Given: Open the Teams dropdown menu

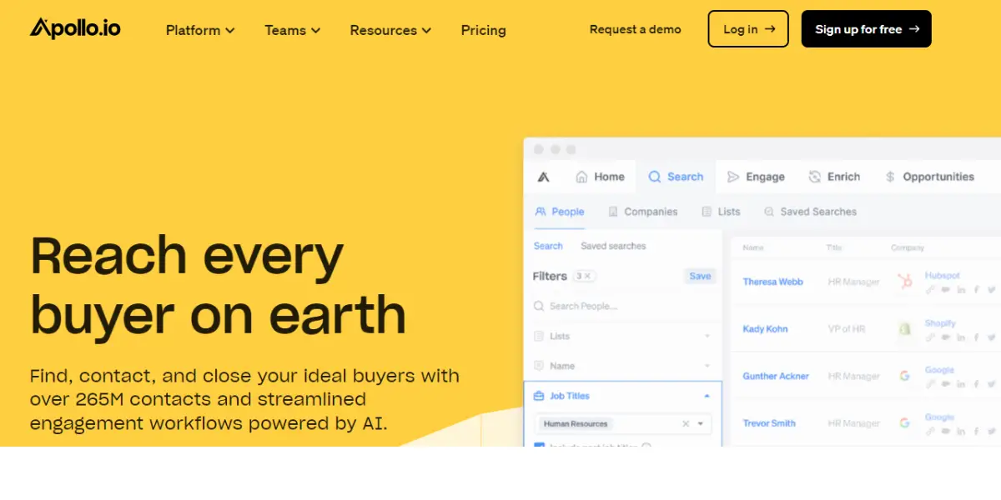Looking at the screenshot, I should tap(293, 30).
